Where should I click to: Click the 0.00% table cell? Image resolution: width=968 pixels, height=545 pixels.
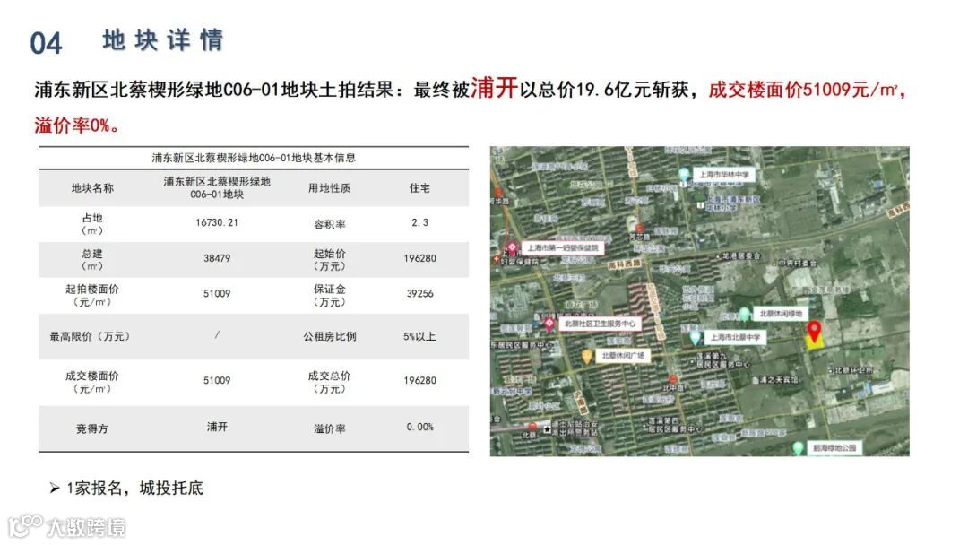[x=419, y=427]
